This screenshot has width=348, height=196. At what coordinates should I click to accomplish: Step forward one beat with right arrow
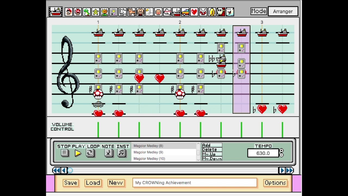click(x=282, y=170)
